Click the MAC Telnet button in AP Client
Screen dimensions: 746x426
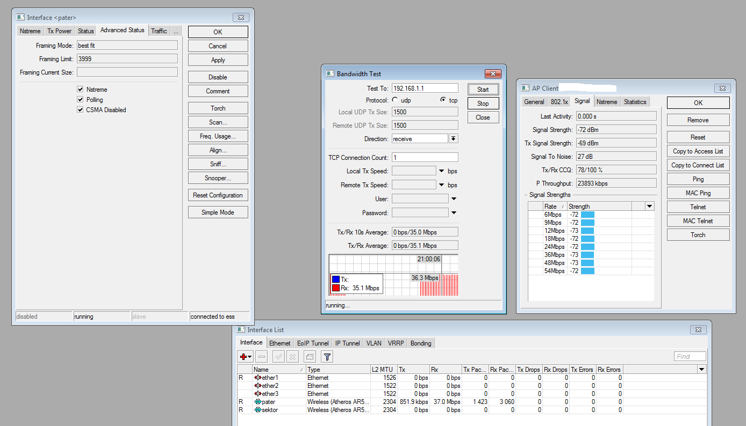tap(698, 221)
